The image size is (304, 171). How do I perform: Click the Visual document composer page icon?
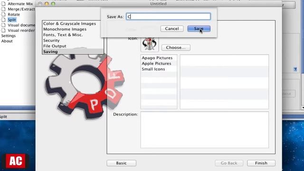click(3, 25)
